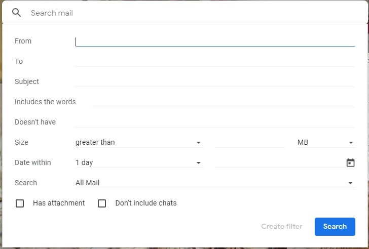Image resolution: width=369 pixels, height=249 pixels.
Task: Open the MB size unit dropdown
Action: click(326, 142)
